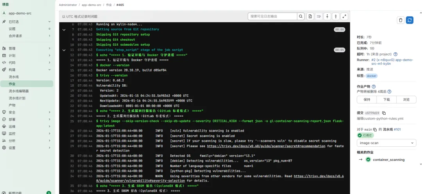Expand the 代码 menu chevron
This screenshot has width=422, height=194.
click(x=50, y=62)
